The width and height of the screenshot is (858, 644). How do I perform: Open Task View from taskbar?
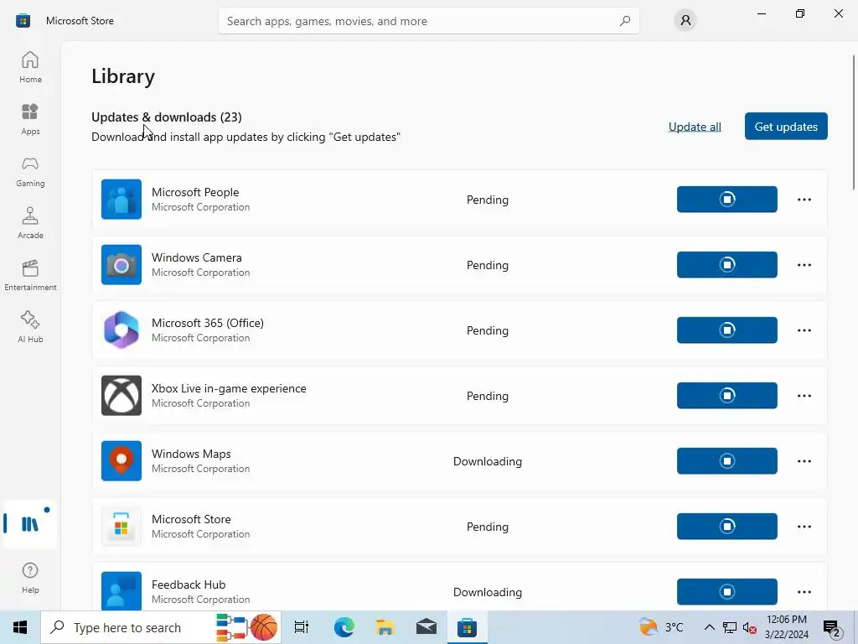[302, 627]
